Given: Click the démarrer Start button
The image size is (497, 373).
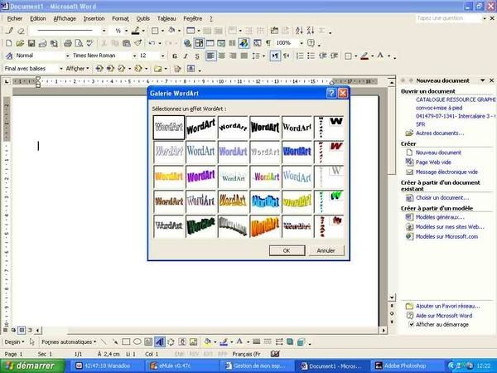Looking at the screenshot, I should pos(31,366).
